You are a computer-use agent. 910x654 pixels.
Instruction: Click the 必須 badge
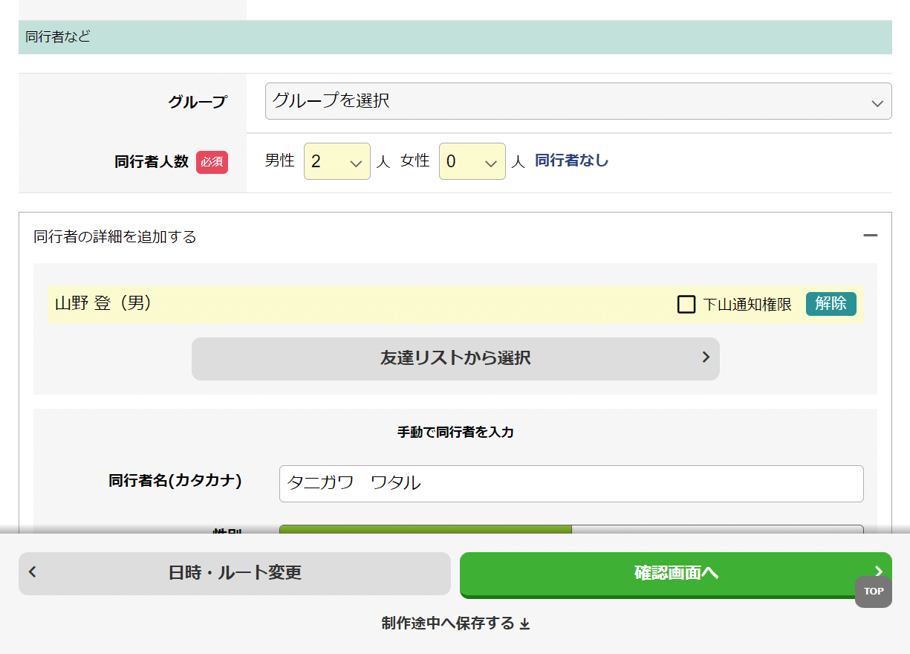212,162
